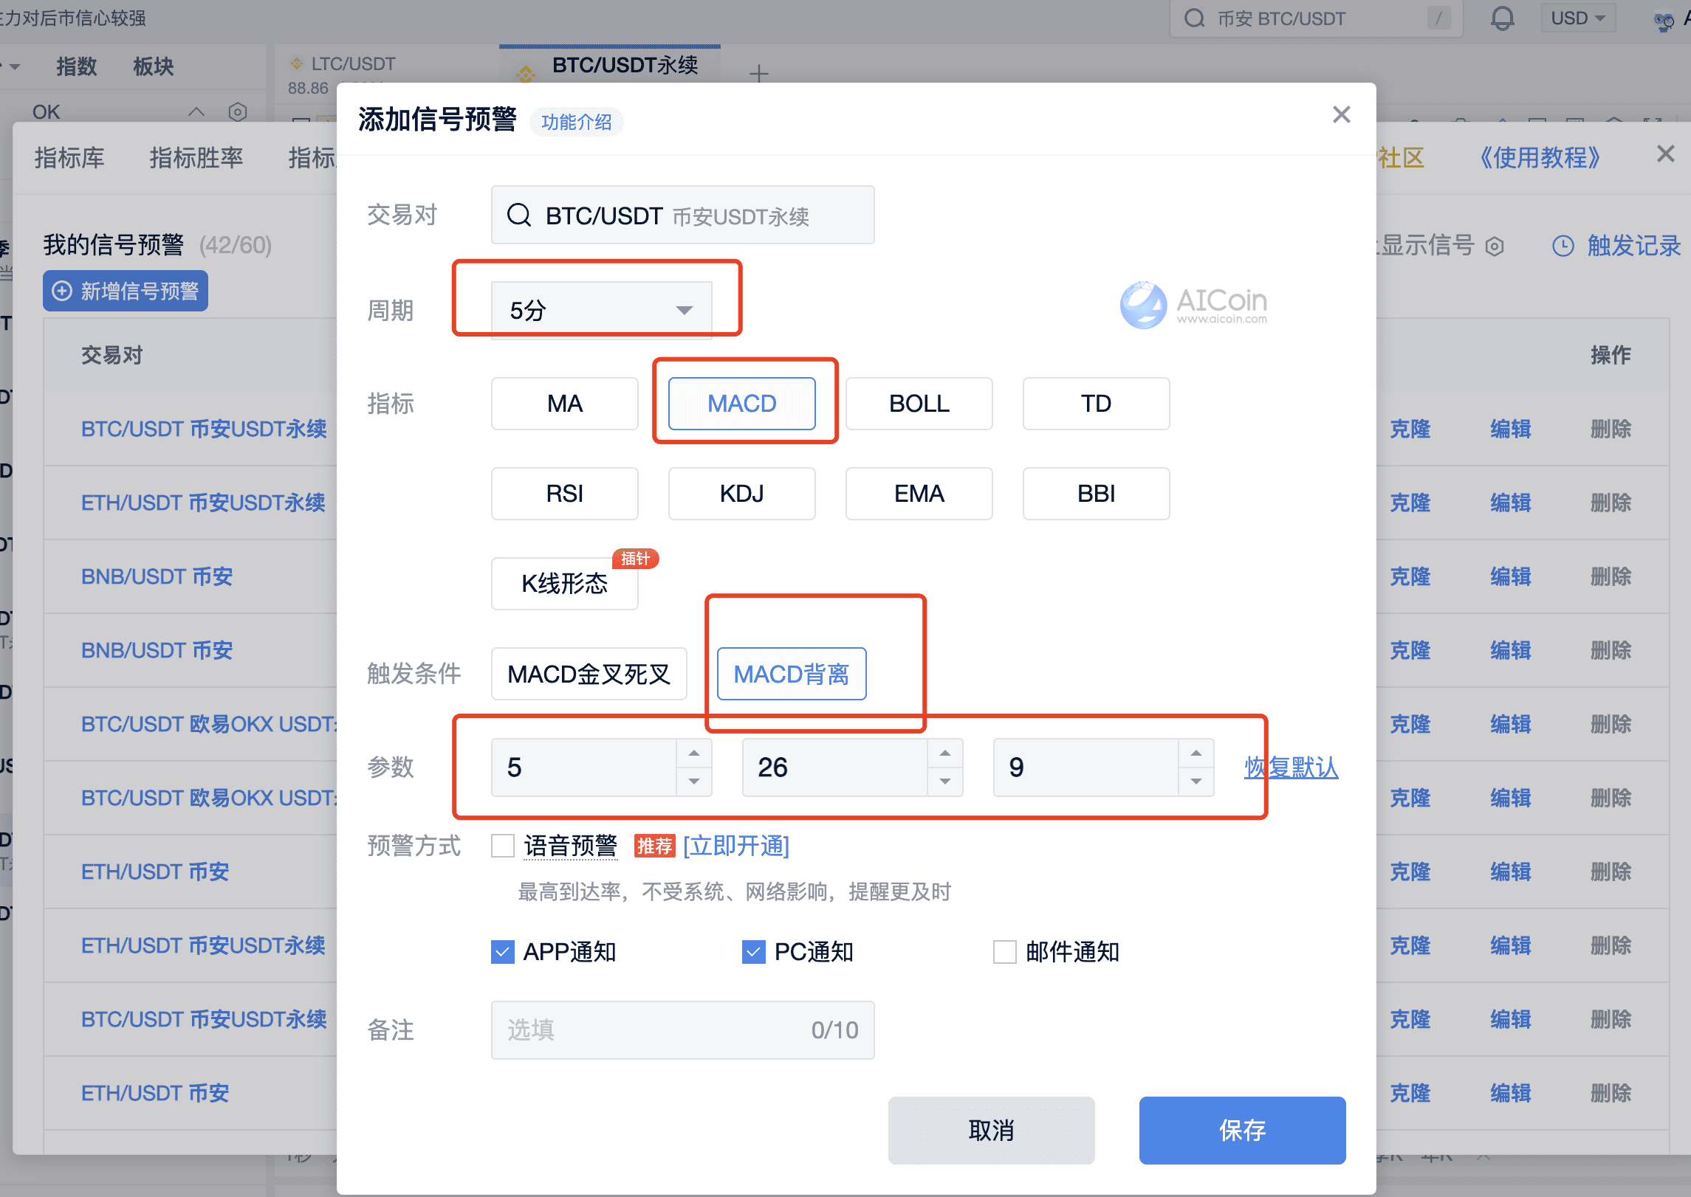The width and height of the screenshot is (1691, 1197).
Task: Click the 立即开通 activate now link
Action: [736, 846]
